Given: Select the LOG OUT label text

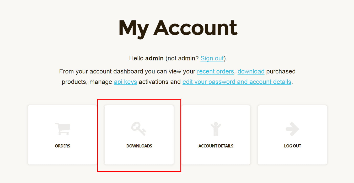Looking at the screenshot, I should click(x=293, y=146).
